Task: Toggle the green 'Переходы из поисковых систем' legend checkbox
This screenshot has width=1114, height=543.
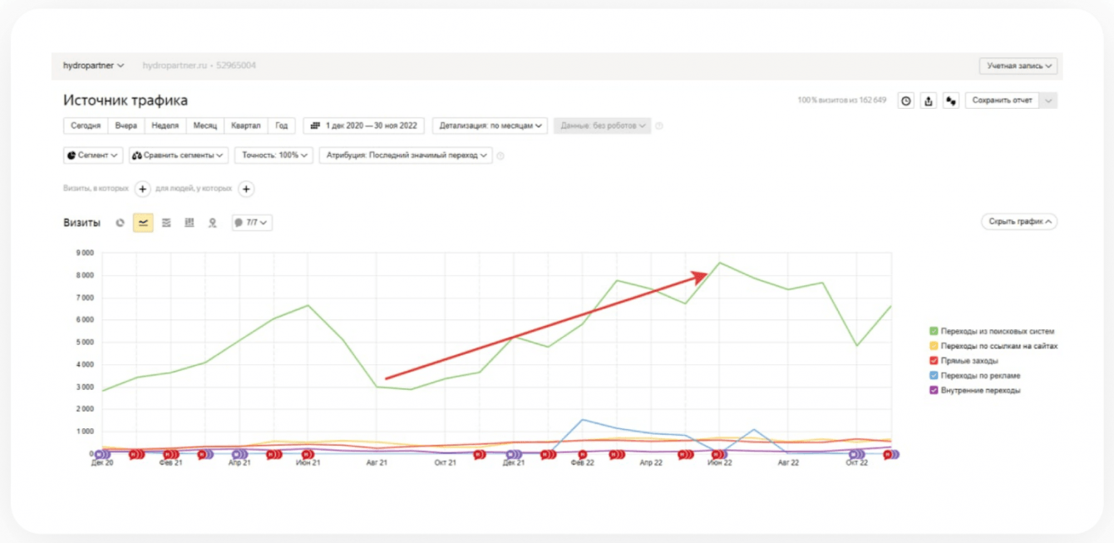Action: 934,331
